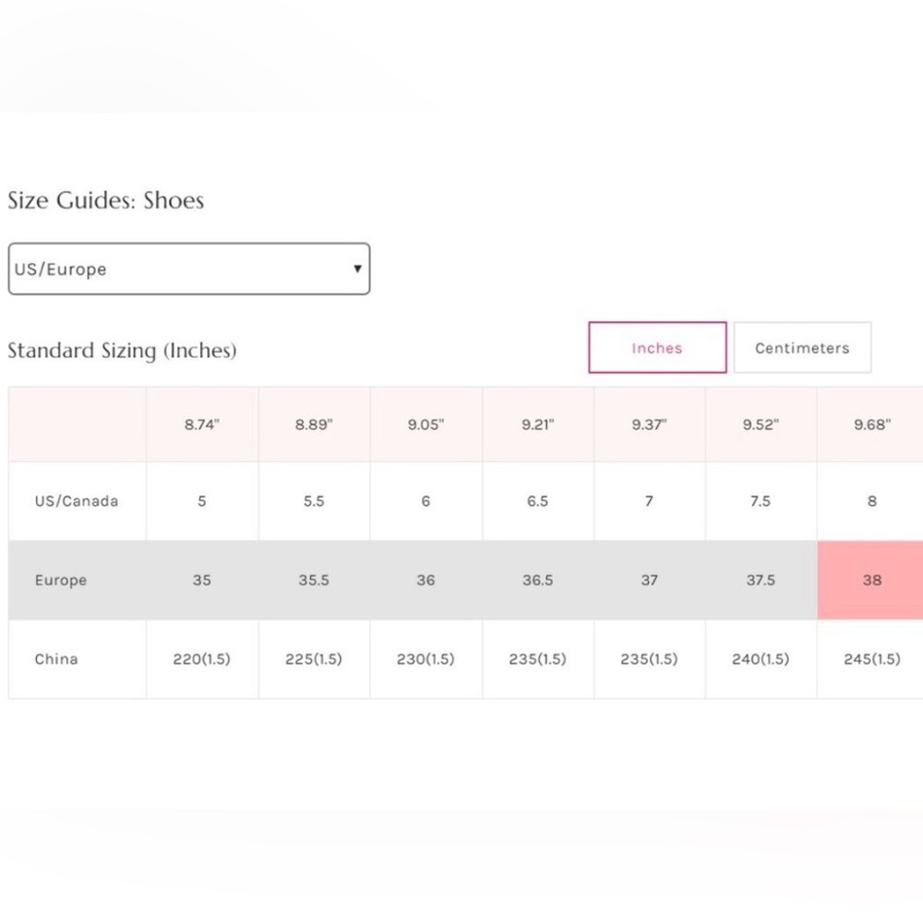Select the 9.68" column header
Image resolution: width=923 pixels, height=923 pixels.
click(871, 425)
